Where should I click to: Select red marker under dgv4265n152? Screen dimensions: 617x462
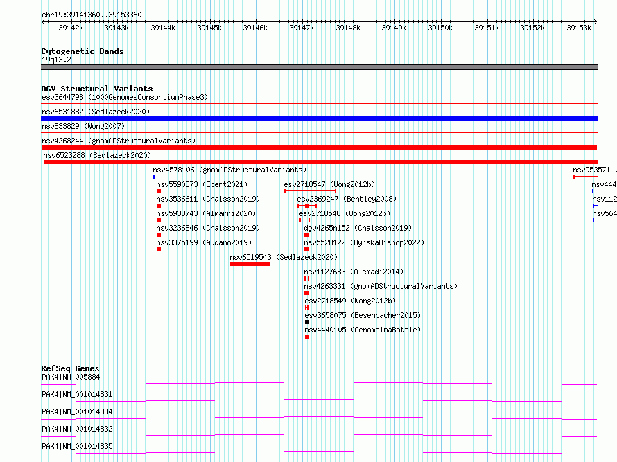tap(306, 235)
